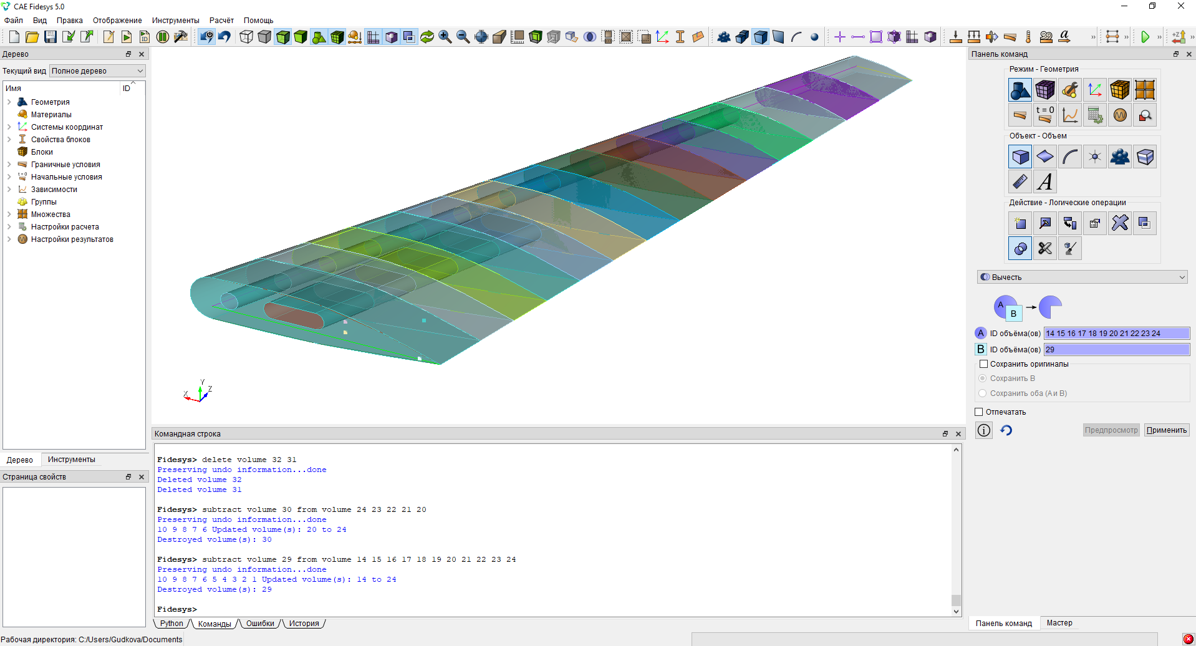Click the Zoom out magnifier icon
This screenshot has height=646, width=1196.
click(463, 37)
